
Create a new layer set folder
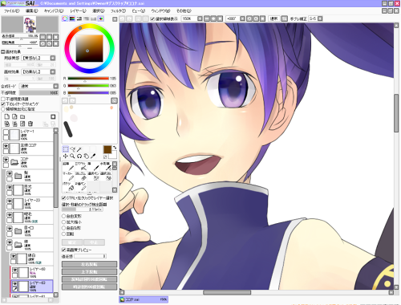(22, 116)
